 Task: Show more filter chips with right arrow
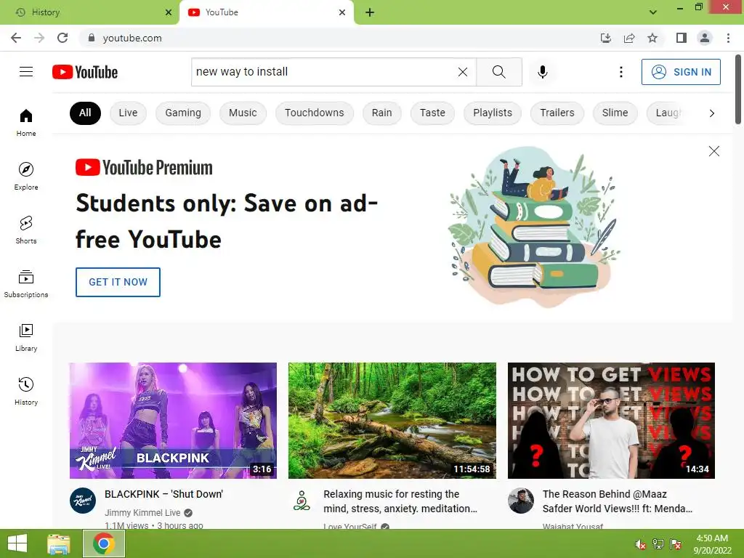click(x=711, y=113)
